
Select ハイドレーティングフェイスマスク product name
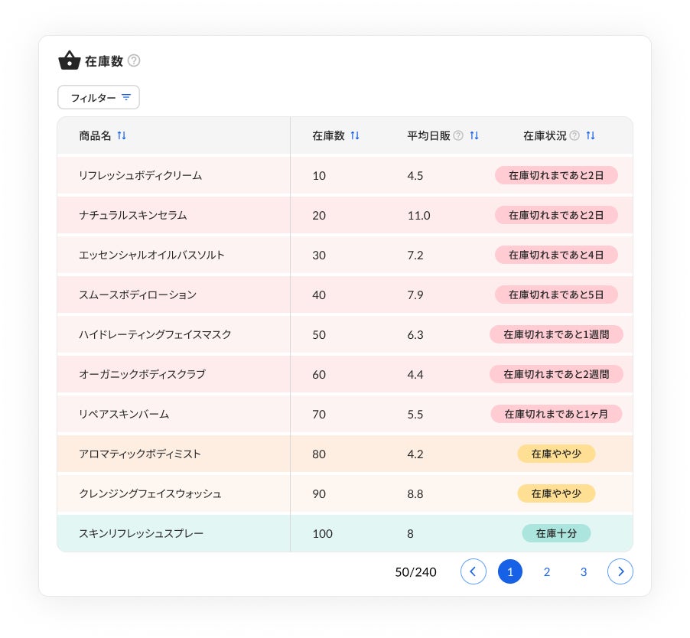click(x=155, y=334)
